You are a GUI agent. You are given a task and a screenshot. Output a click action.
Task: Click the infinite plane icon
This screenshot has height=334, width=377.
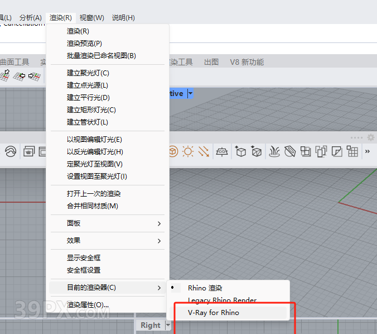tap(222, 151)
